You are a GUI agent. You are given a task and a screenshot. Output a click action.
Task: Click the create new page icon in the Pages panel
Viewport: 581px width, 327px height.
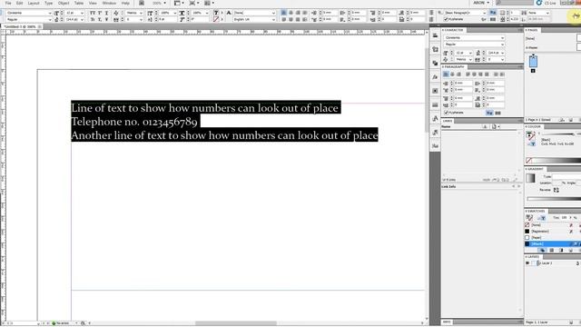tap(571, 120)
